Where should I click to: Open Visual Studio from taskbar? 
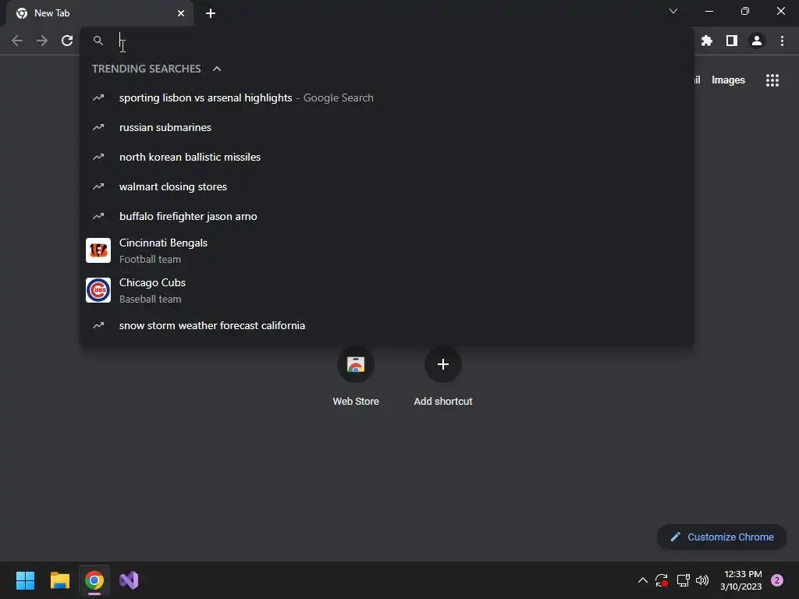pyautogui.click(x=129, y=580)
